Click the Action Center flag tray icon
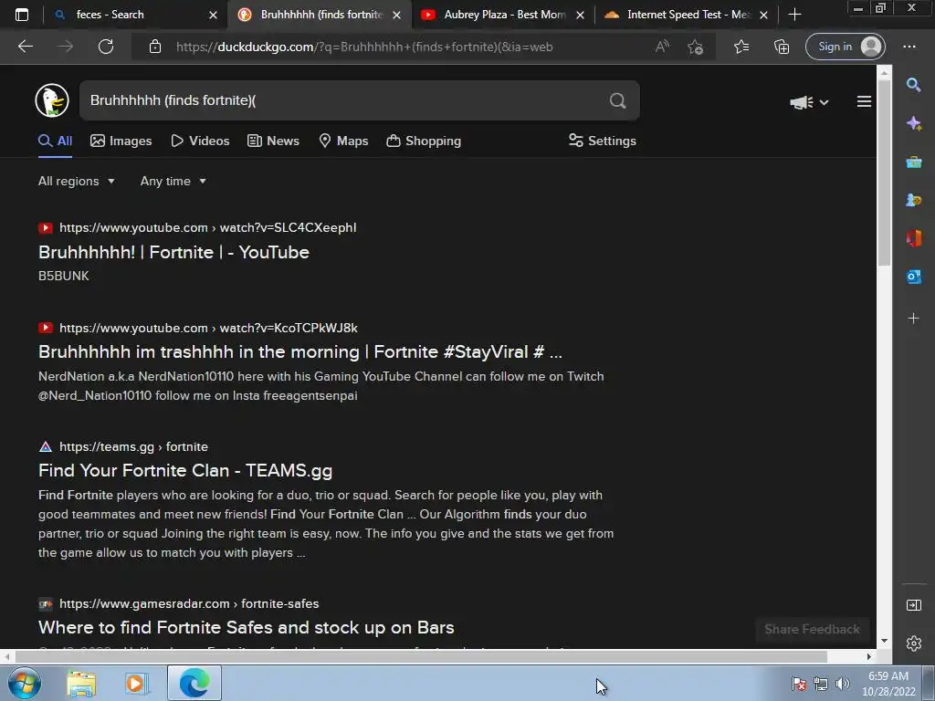Image resolution: width=935 pixels, height=701 pixels. point(798,684)
